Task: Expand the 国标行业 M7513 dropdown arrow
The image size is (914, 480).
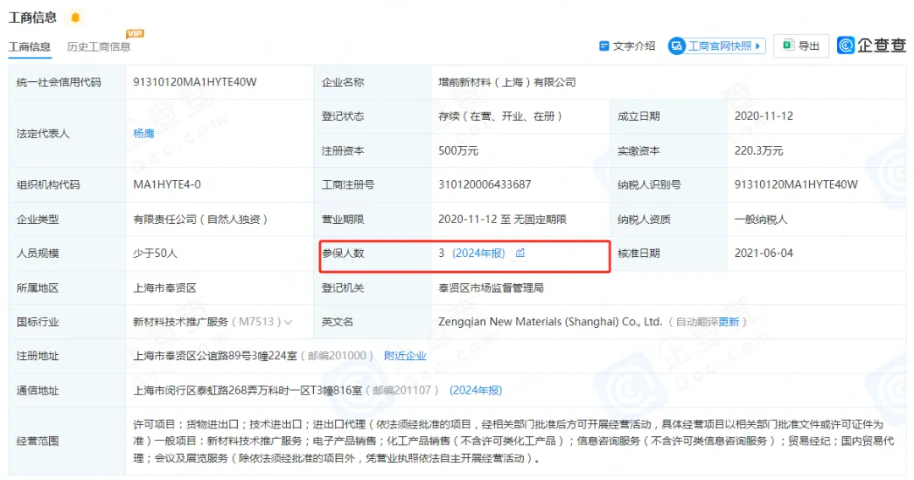Action: tap(288, 322)
